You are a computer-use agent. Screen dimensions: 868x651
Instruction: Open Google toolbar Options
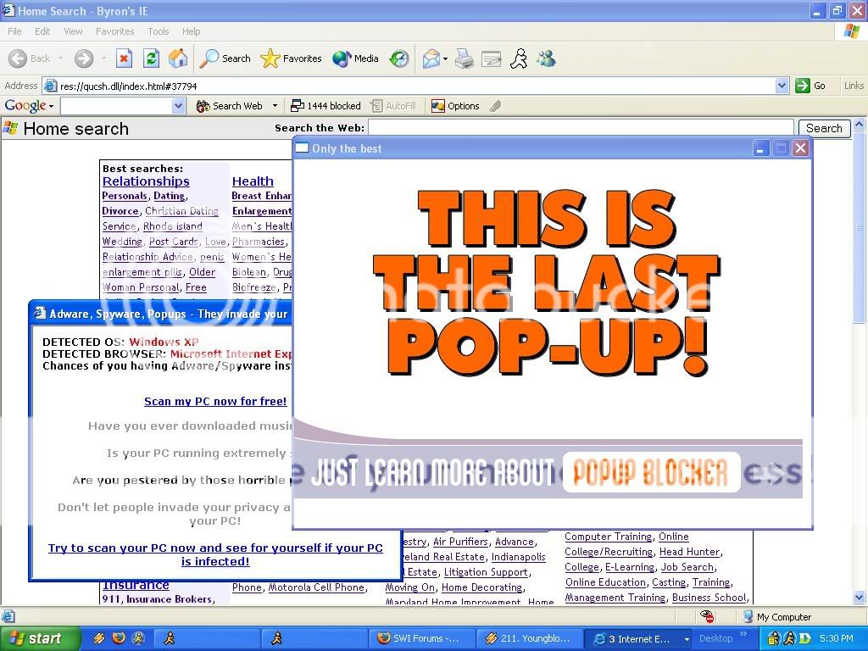(x=455, y=106)
